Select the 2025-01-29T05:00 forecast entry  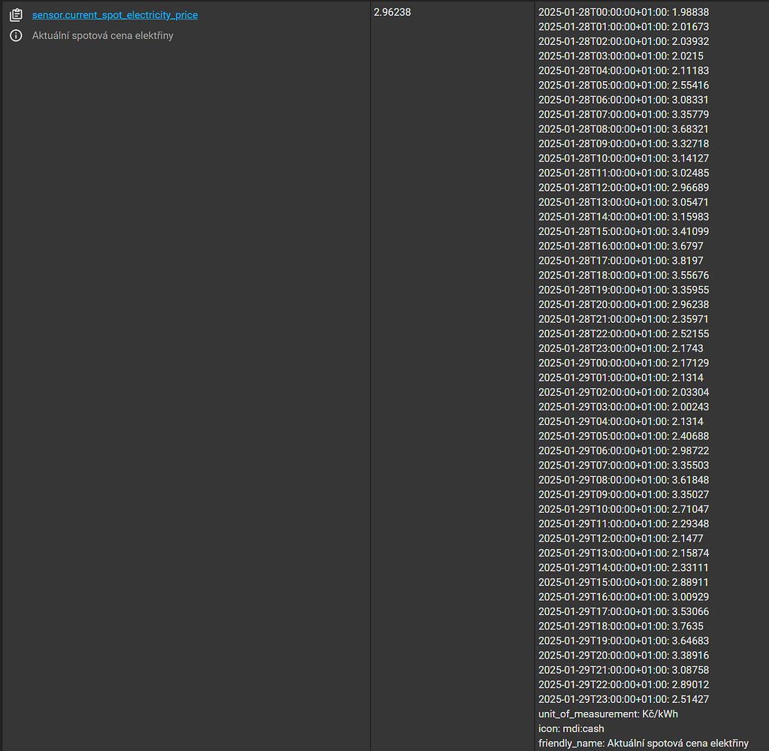[623, 436]
